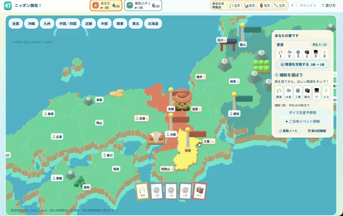Switch map to 九州 region

point(47,24)
